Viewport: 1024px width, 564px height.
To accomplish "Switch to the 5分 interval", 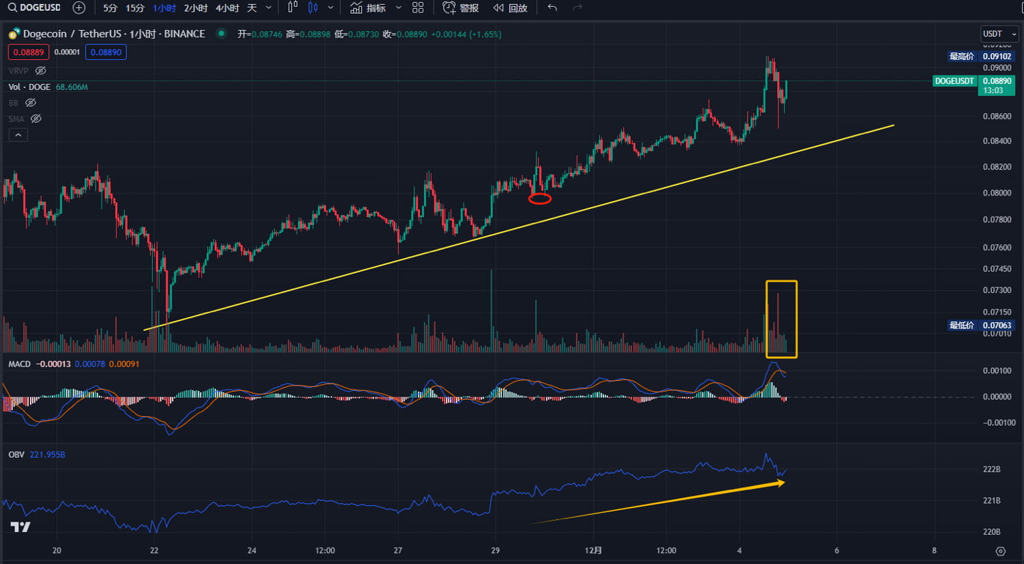I will (x=110, y=8).
